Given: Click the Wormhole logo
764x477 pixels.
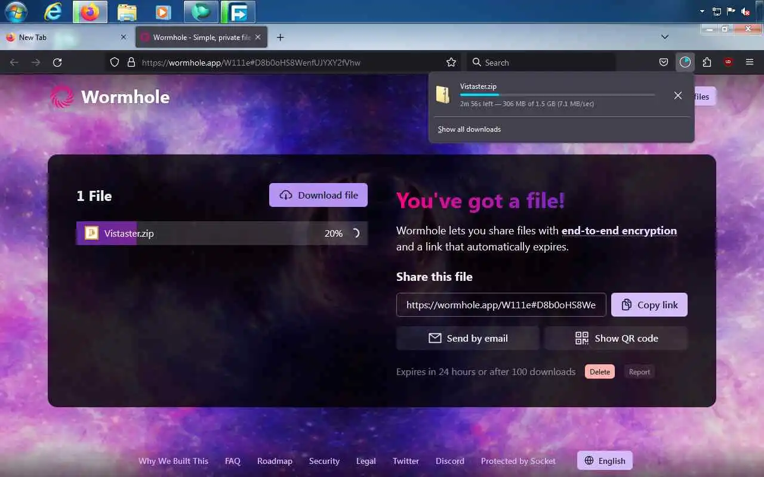Looking at the screenshot, I should point(110,97).
